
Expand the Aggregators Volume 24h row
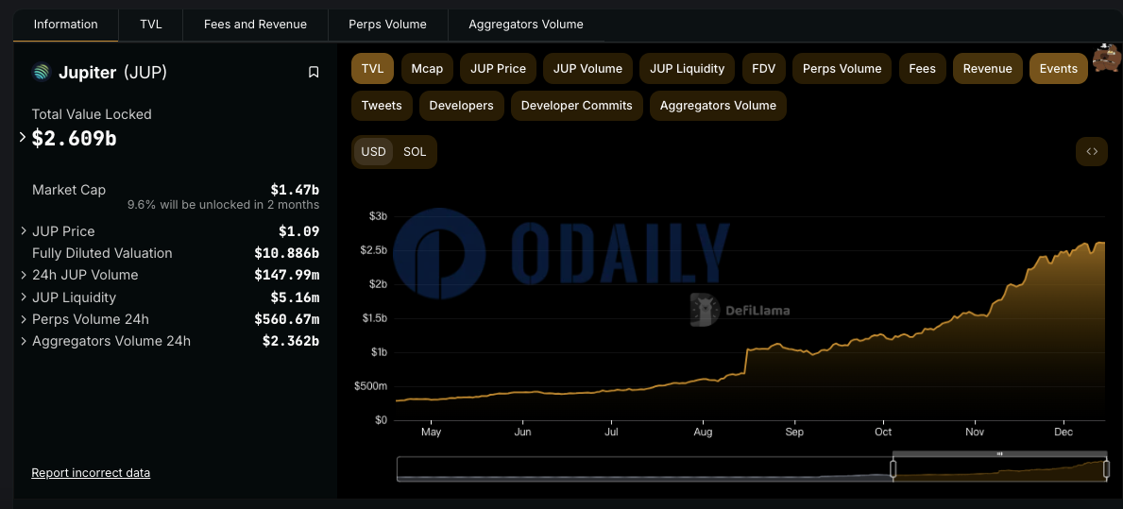click(x=24, y=341)
